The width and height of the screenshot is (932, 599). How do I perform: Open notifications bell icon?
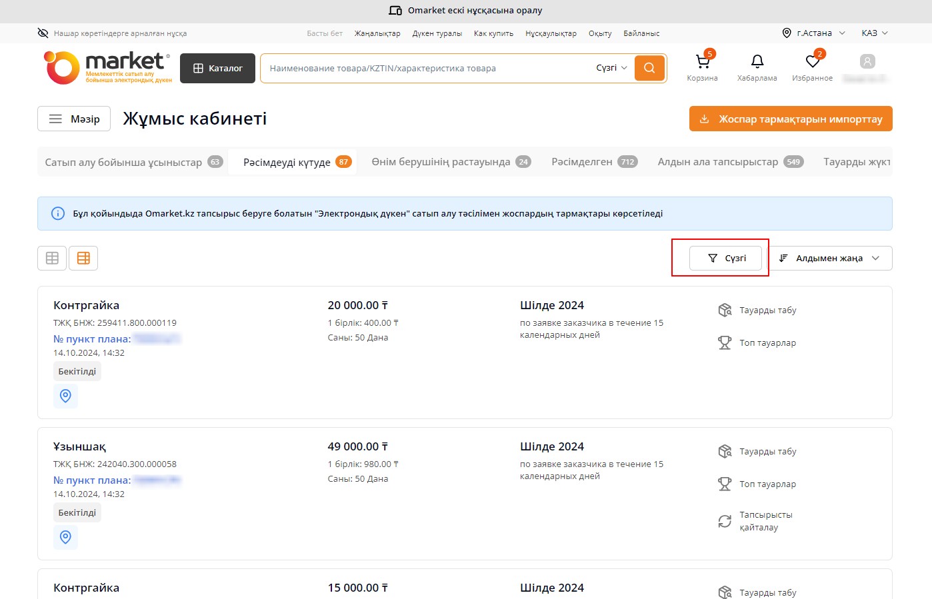[x=757, y=62]
